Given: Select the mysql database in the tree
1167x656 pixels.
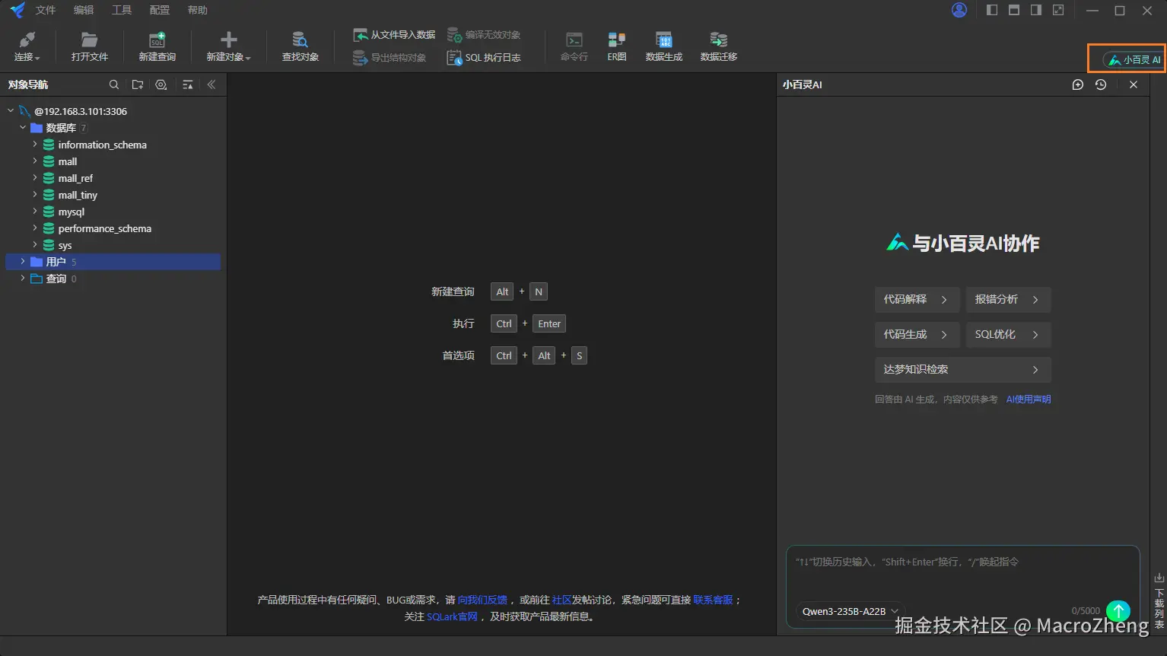Looking at the screenshot, I should tap(72, 212).
